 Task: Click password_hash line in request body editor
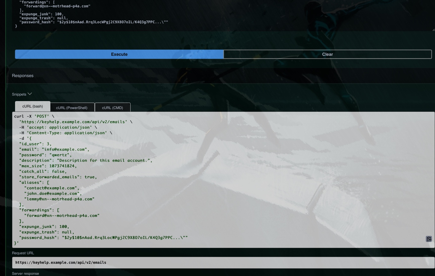tap(93, 22)
